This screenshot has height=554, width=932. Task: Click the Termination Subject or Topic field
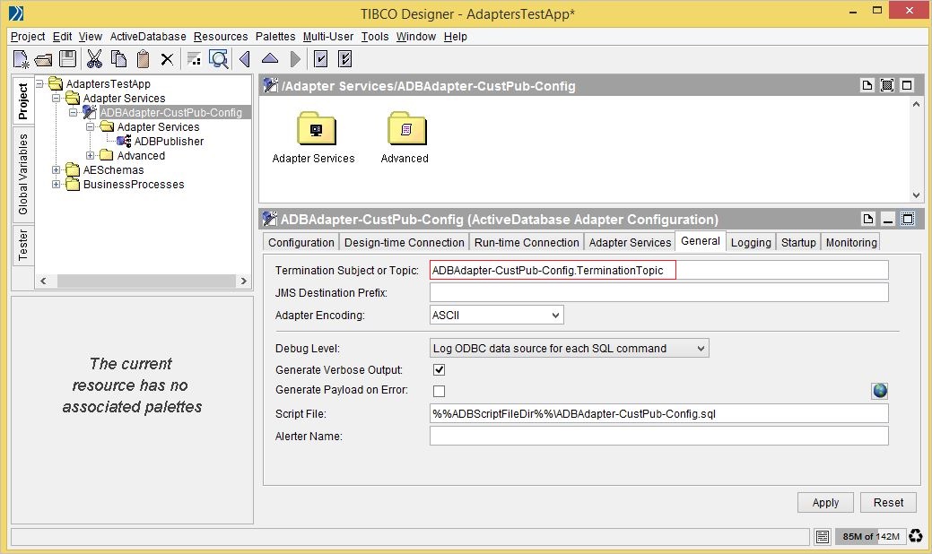[x=659, y=270]
